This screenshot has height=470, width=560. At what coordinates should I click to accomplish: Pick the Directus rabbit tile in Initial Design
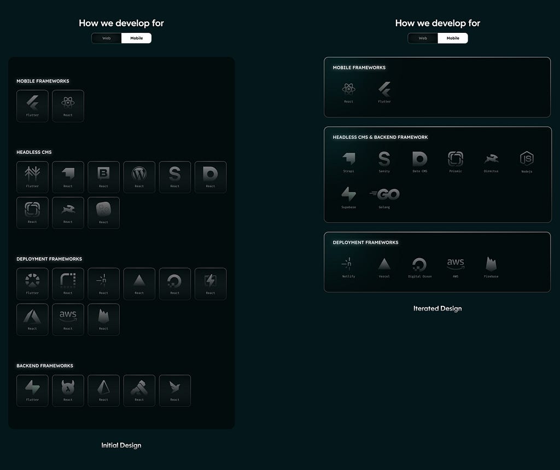68,213
